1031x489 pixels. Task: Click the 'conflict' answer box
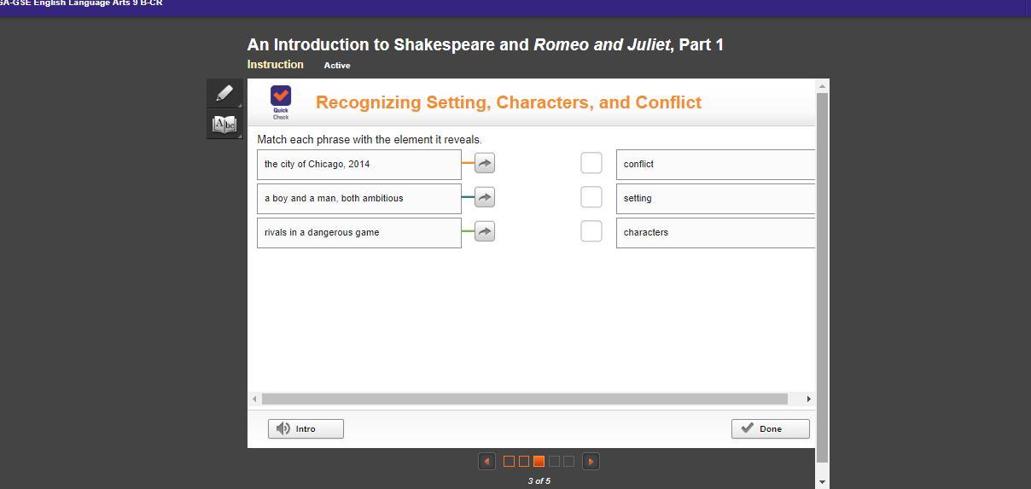tap(715, 165)
